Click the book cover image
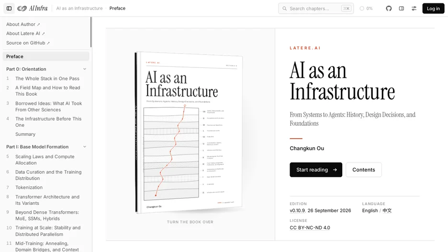 (189, 132)
